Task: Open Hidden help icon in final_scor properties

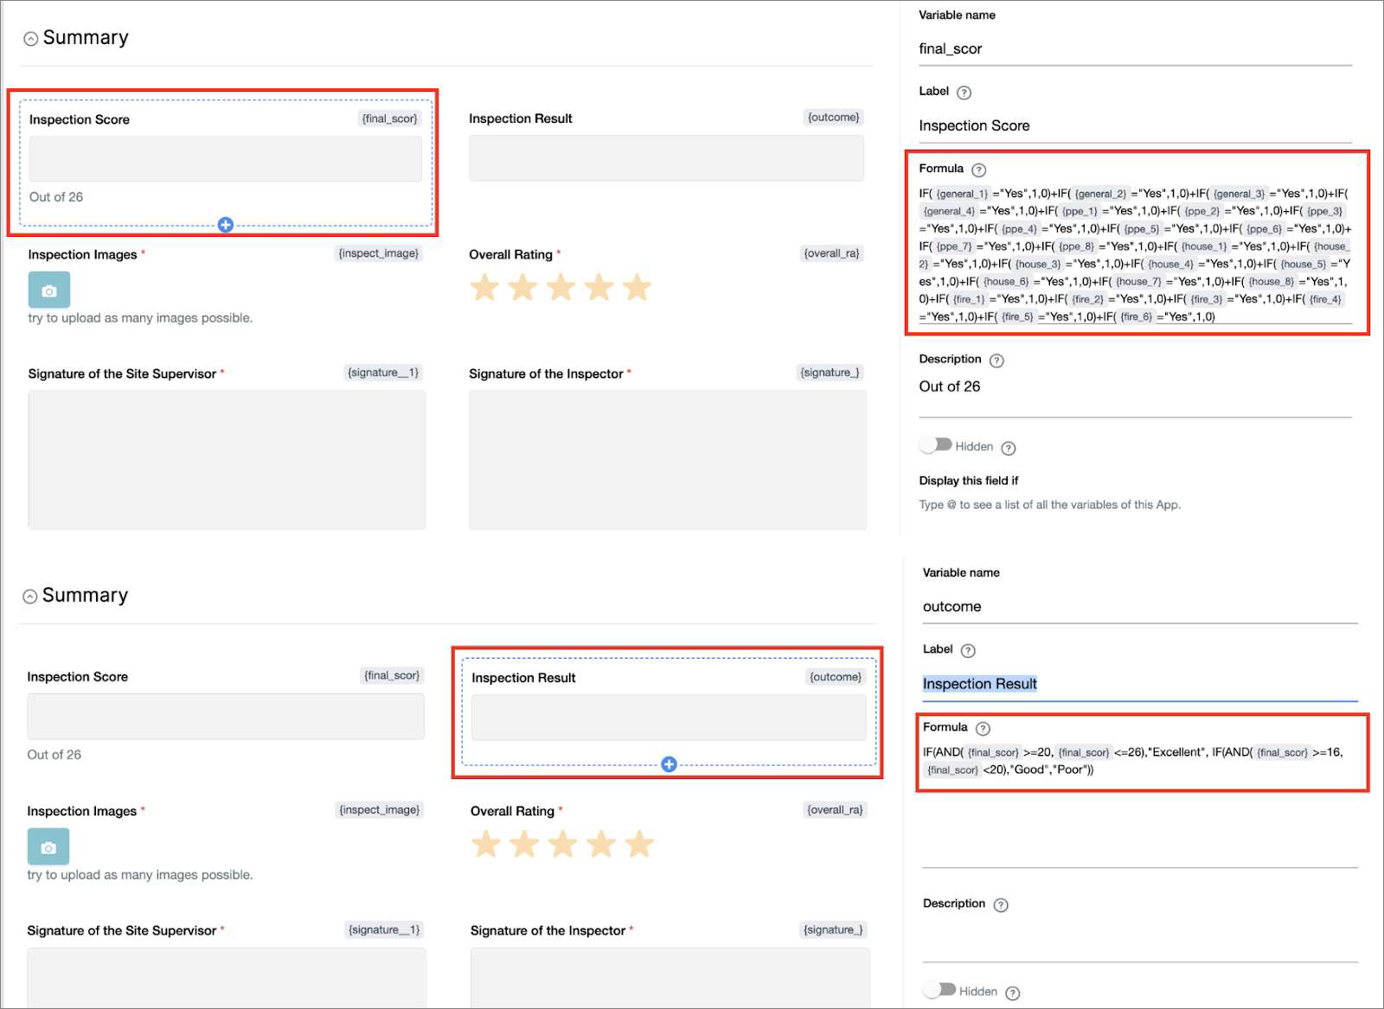Action: pyautogui.click(x=1009, y=448)
